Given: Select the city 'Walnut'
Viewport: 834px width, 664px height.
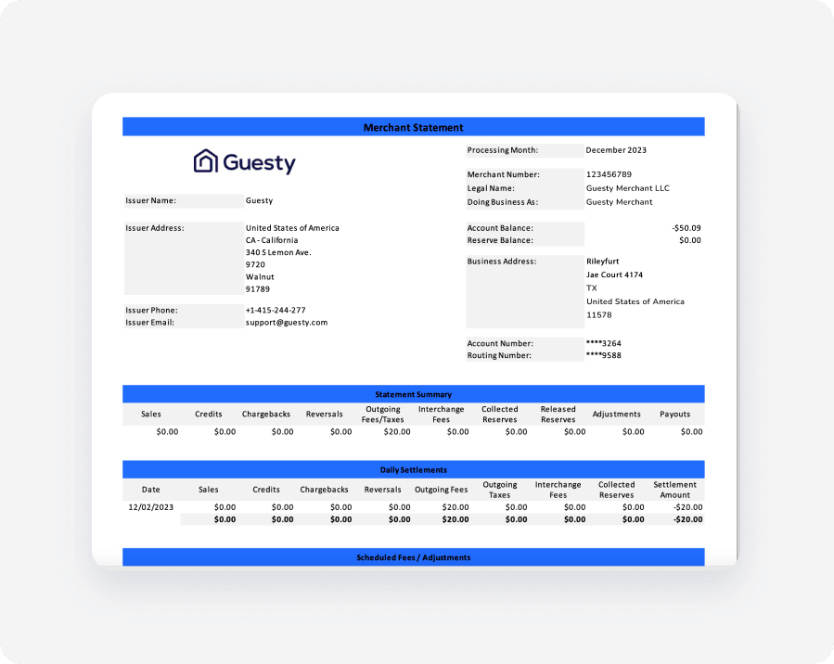Looking at the screenshot, I should [x=260, y=277].
